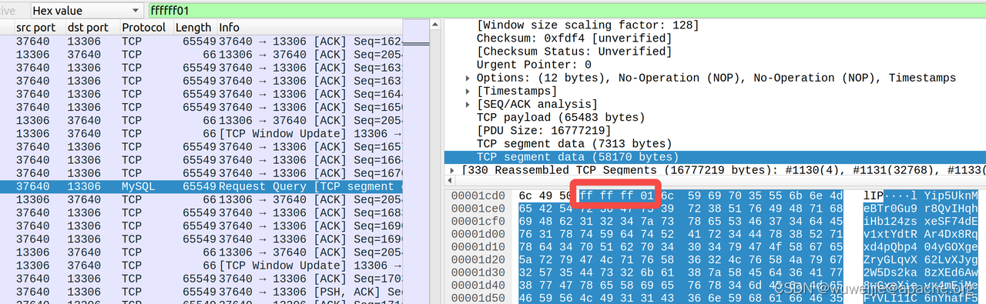
Task: Sort by the Info column header
Action: point(310,28)
